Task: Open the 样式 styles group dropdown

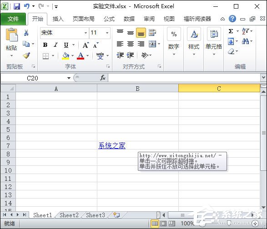Action: (x=194, y=54)
